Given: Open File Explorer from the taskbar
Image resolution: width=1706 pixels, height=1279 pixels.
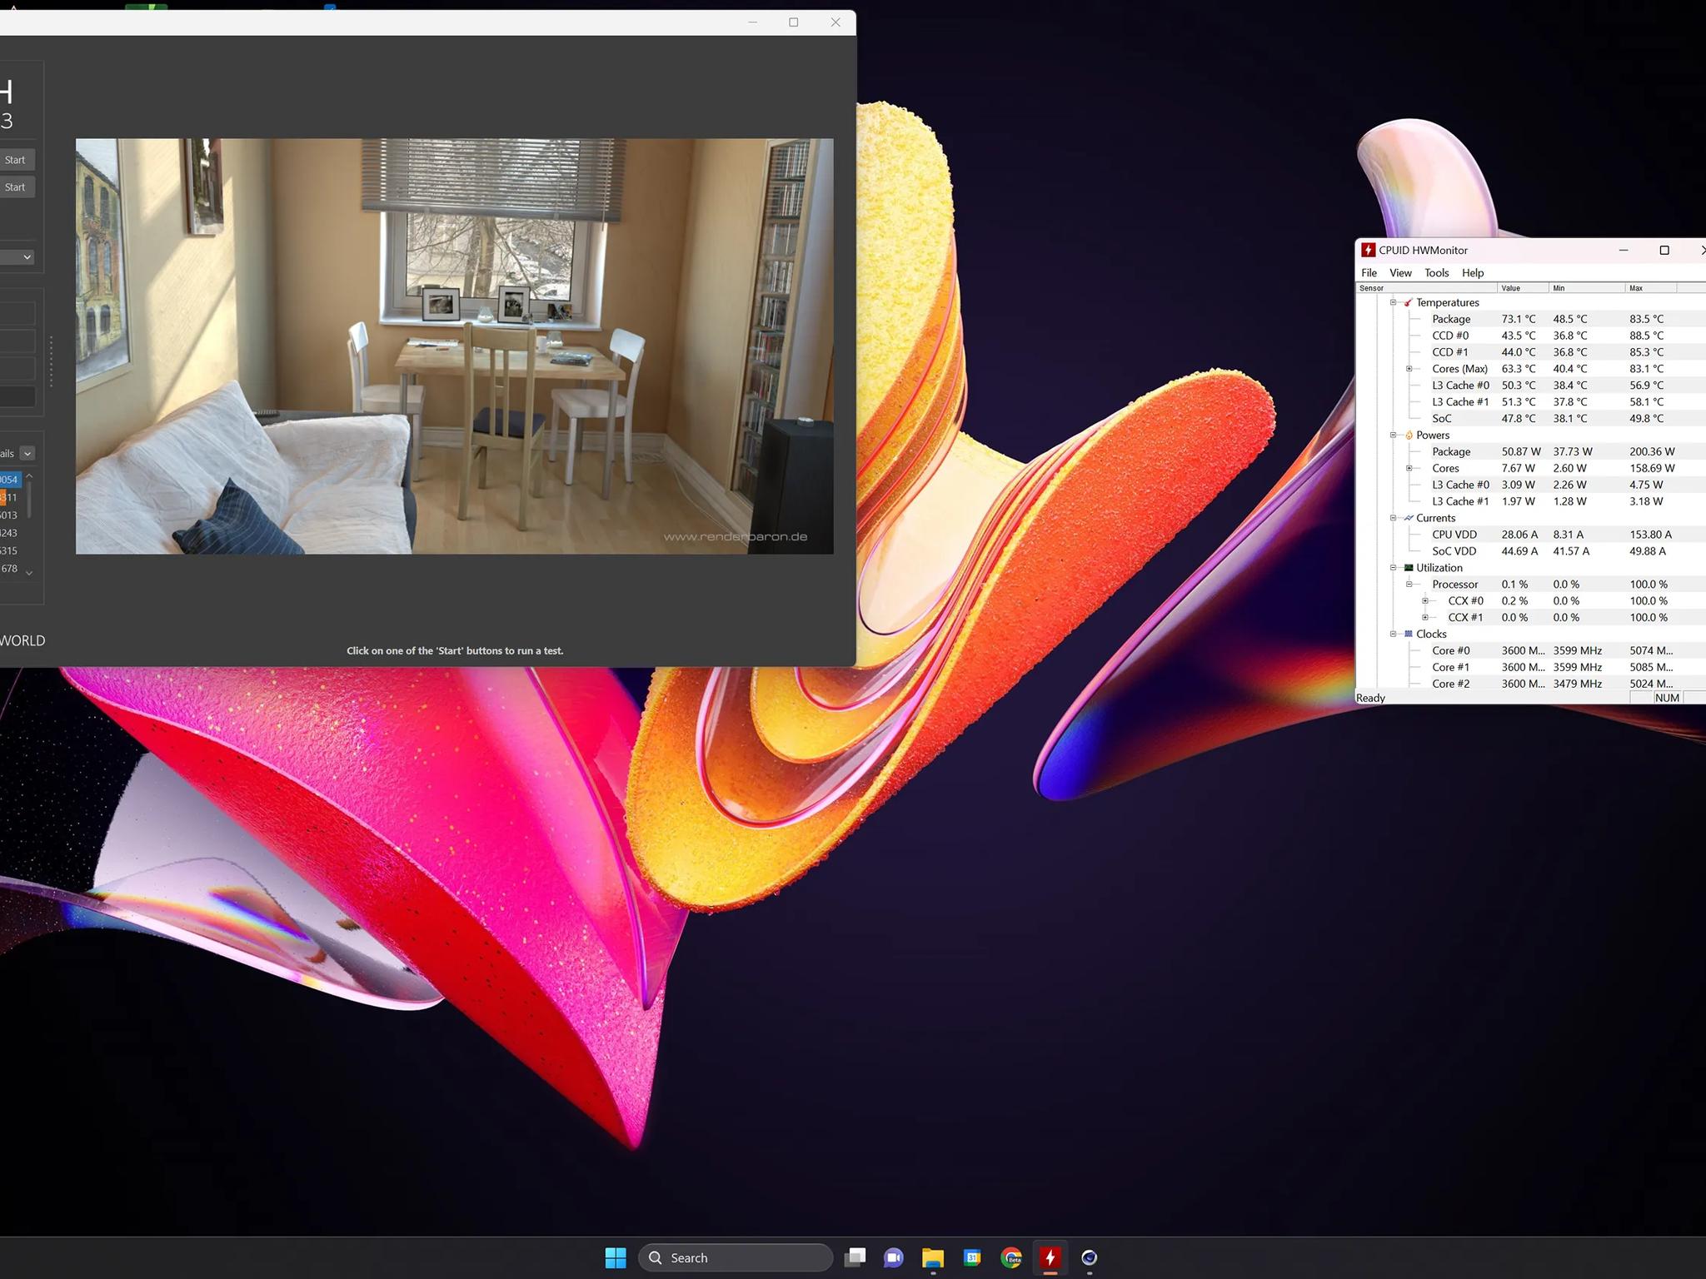Looking at the screenshot, I should pos(933,1257).
